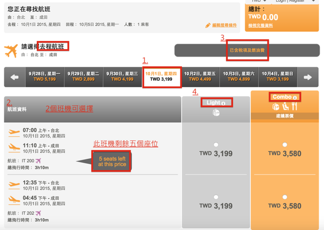This screenshot has height=230, width=324.
Task: Click the TWD 3,580 Combo price for IT 202
Action: pos(285,206)
